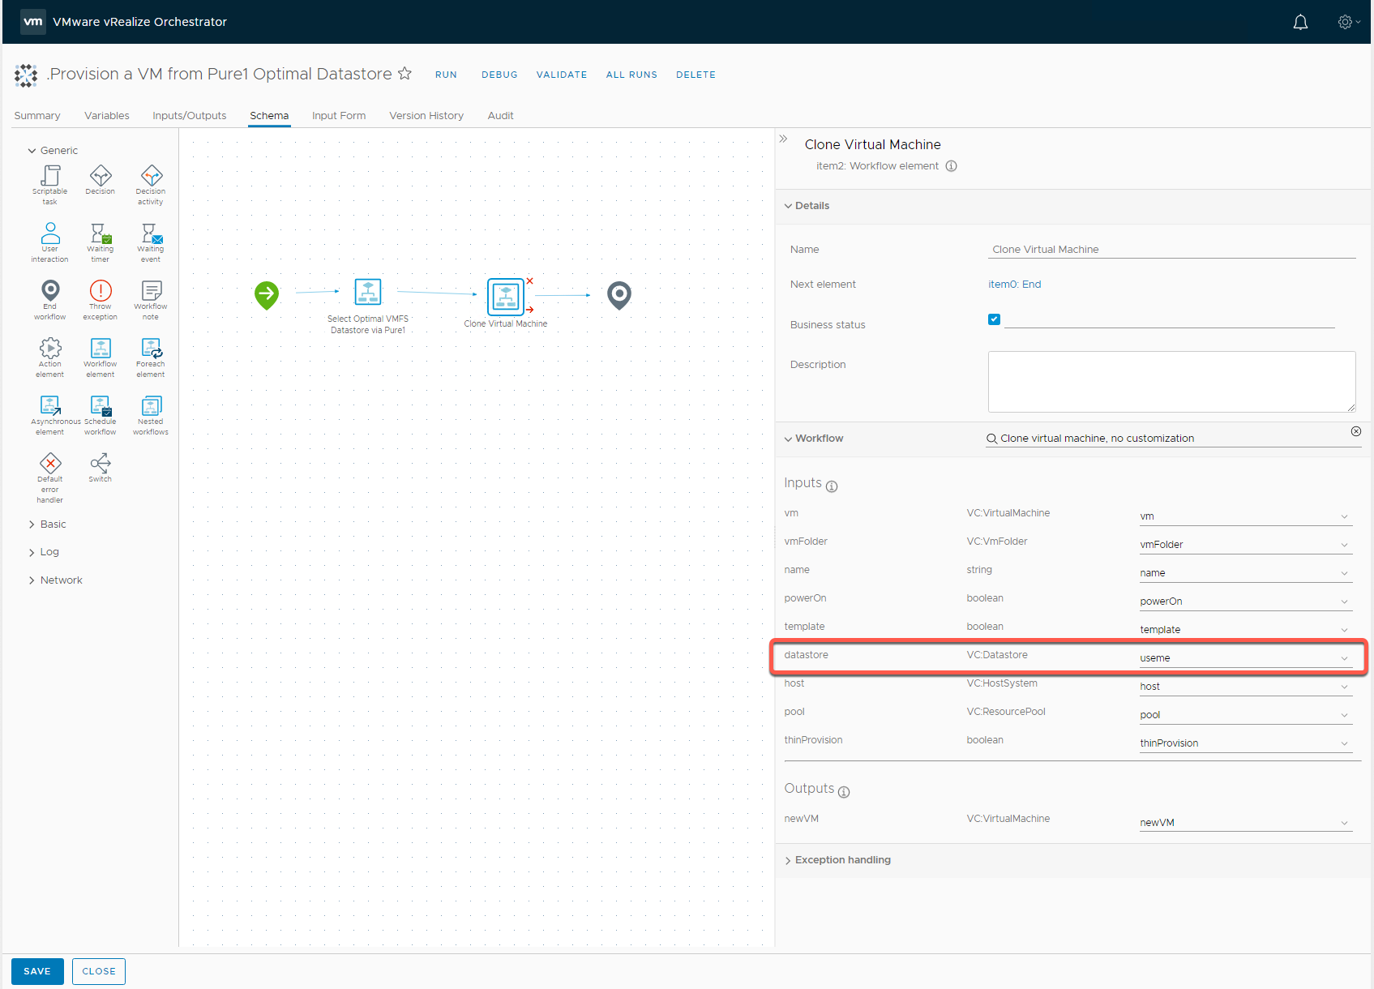
Task: Select the Decision activity icon
Action: 152,176
